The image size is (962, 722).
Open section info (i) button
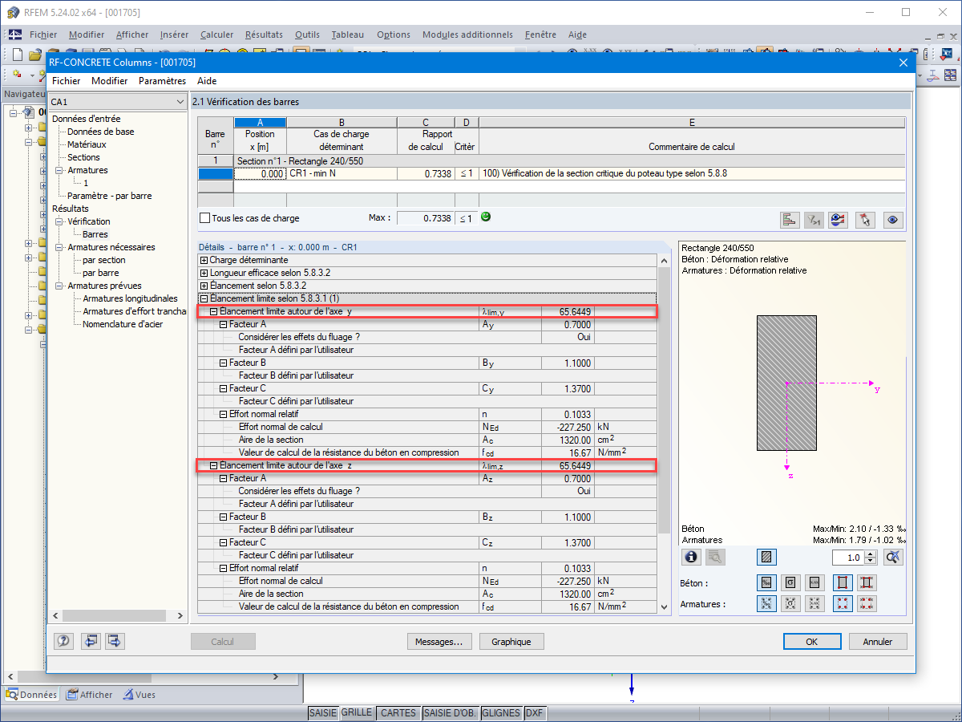[691, 557]
